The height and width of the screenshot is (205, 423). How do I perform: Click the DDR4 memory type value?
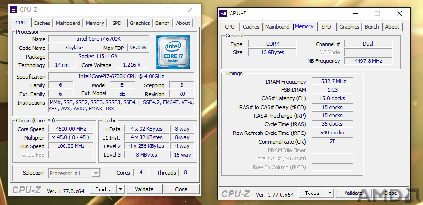(272, 44)
